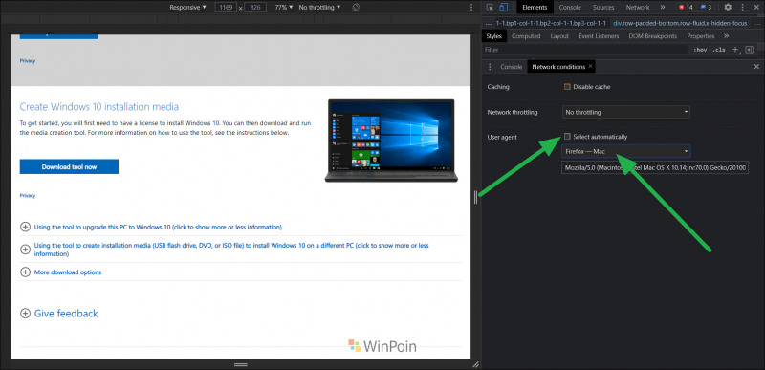Click the viewport height field 826
Image resolution: width=765 pixels, height=370 pixels.
pyautogui.click(x=255, y=8)
